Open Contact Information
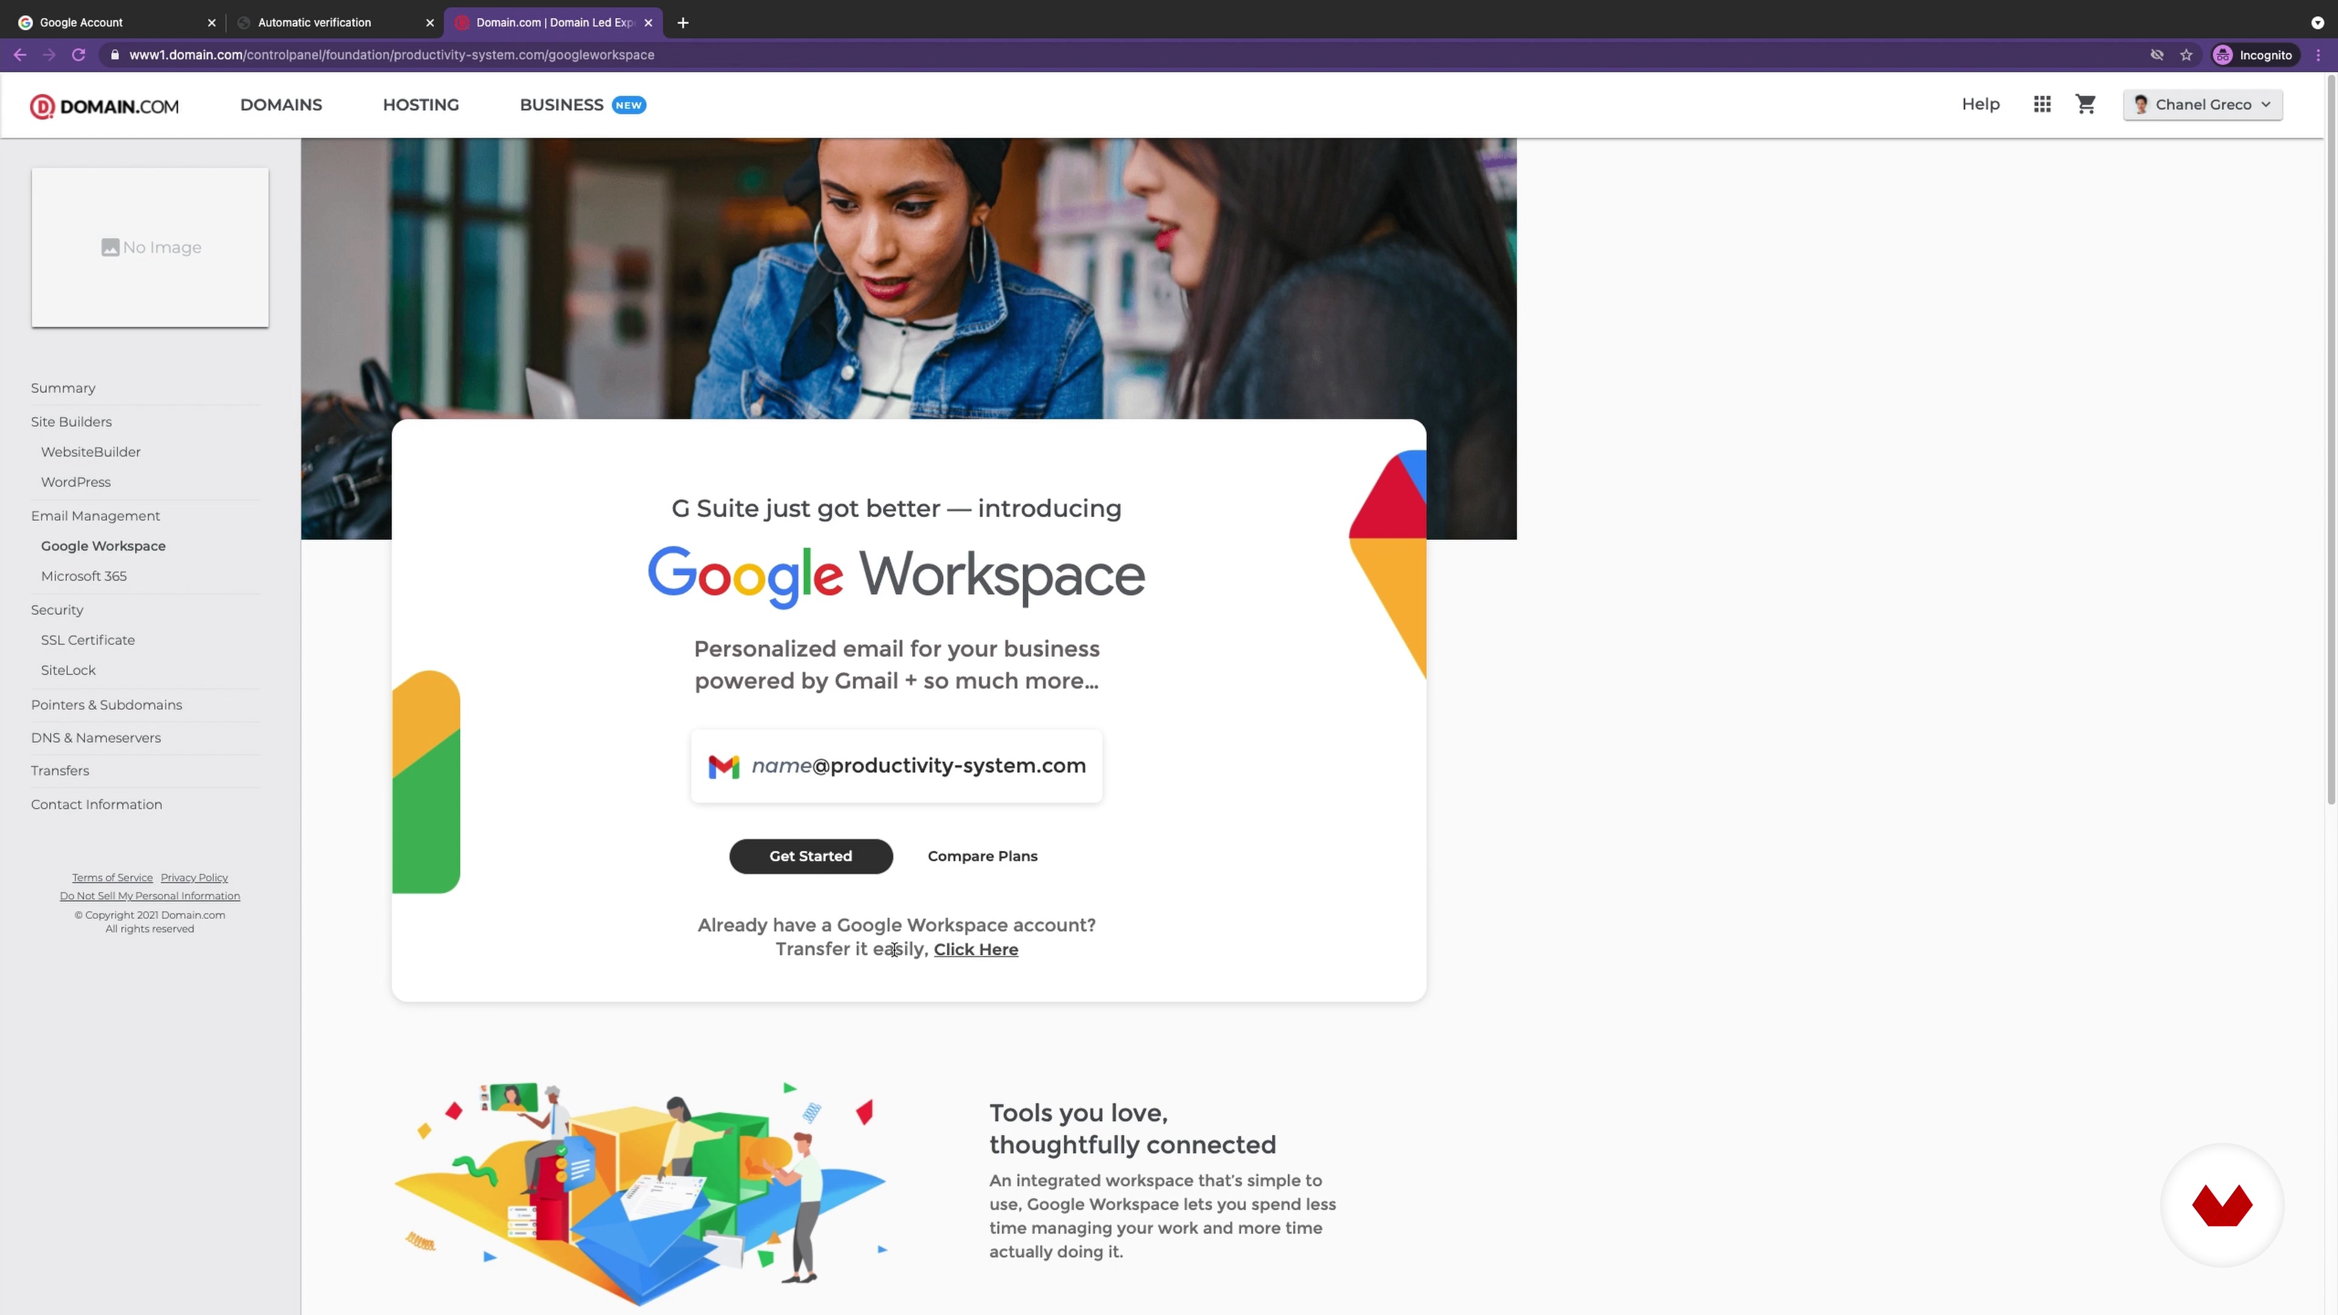Screen dimensions: 2338x1315 click(x=96, y=804)
